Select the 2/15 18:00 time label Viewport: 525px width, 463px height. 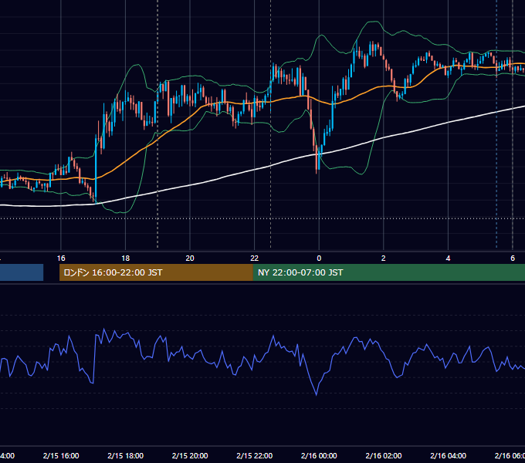[126, 455]
